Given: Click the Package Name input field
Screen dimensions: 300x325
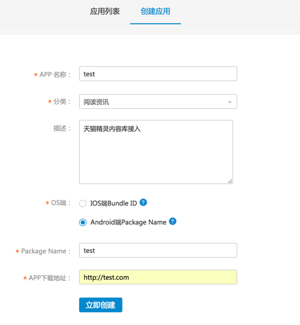Looking at the screenshot, I should pos(158,251).
